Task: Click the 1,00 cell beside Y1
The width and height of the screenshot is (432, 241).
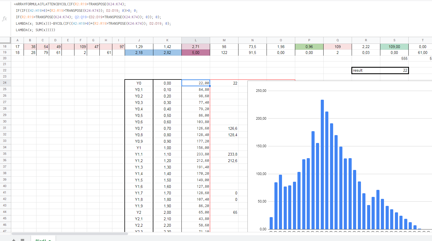Action: [167, 148]
